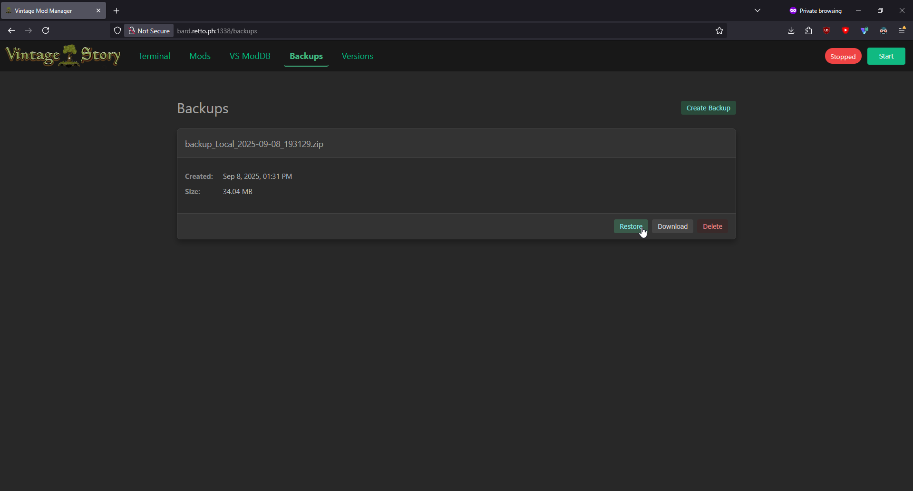
Task: Expand the list all tabs chevron
Action: [758, 10]
